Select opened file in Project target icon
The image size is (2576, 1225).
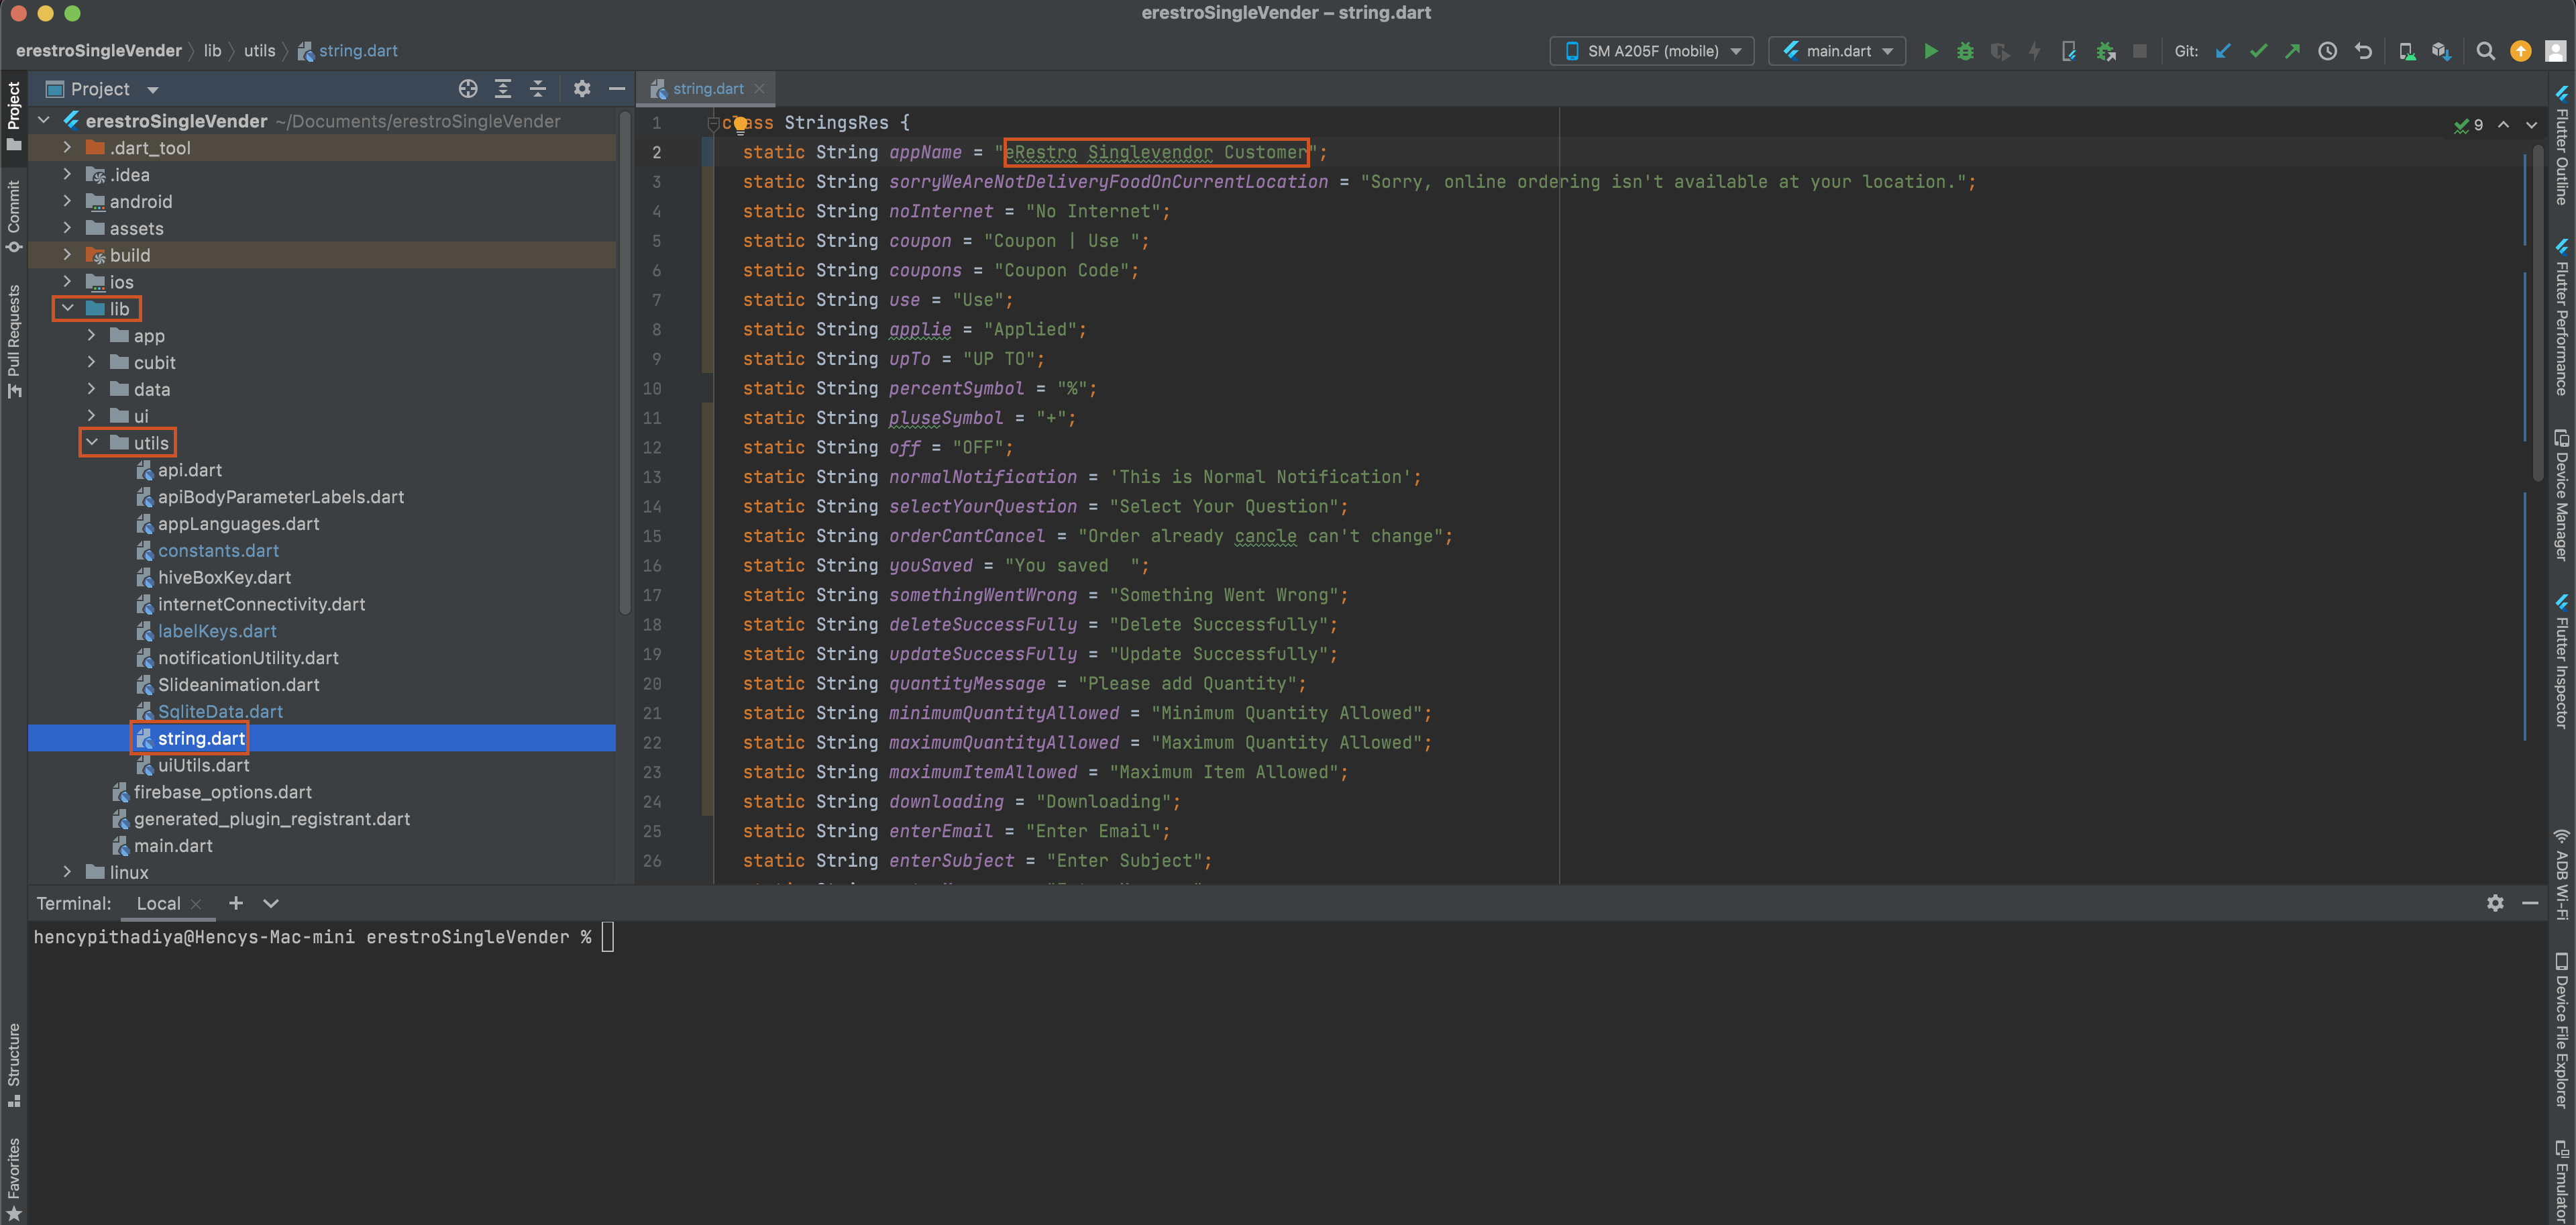468,89
